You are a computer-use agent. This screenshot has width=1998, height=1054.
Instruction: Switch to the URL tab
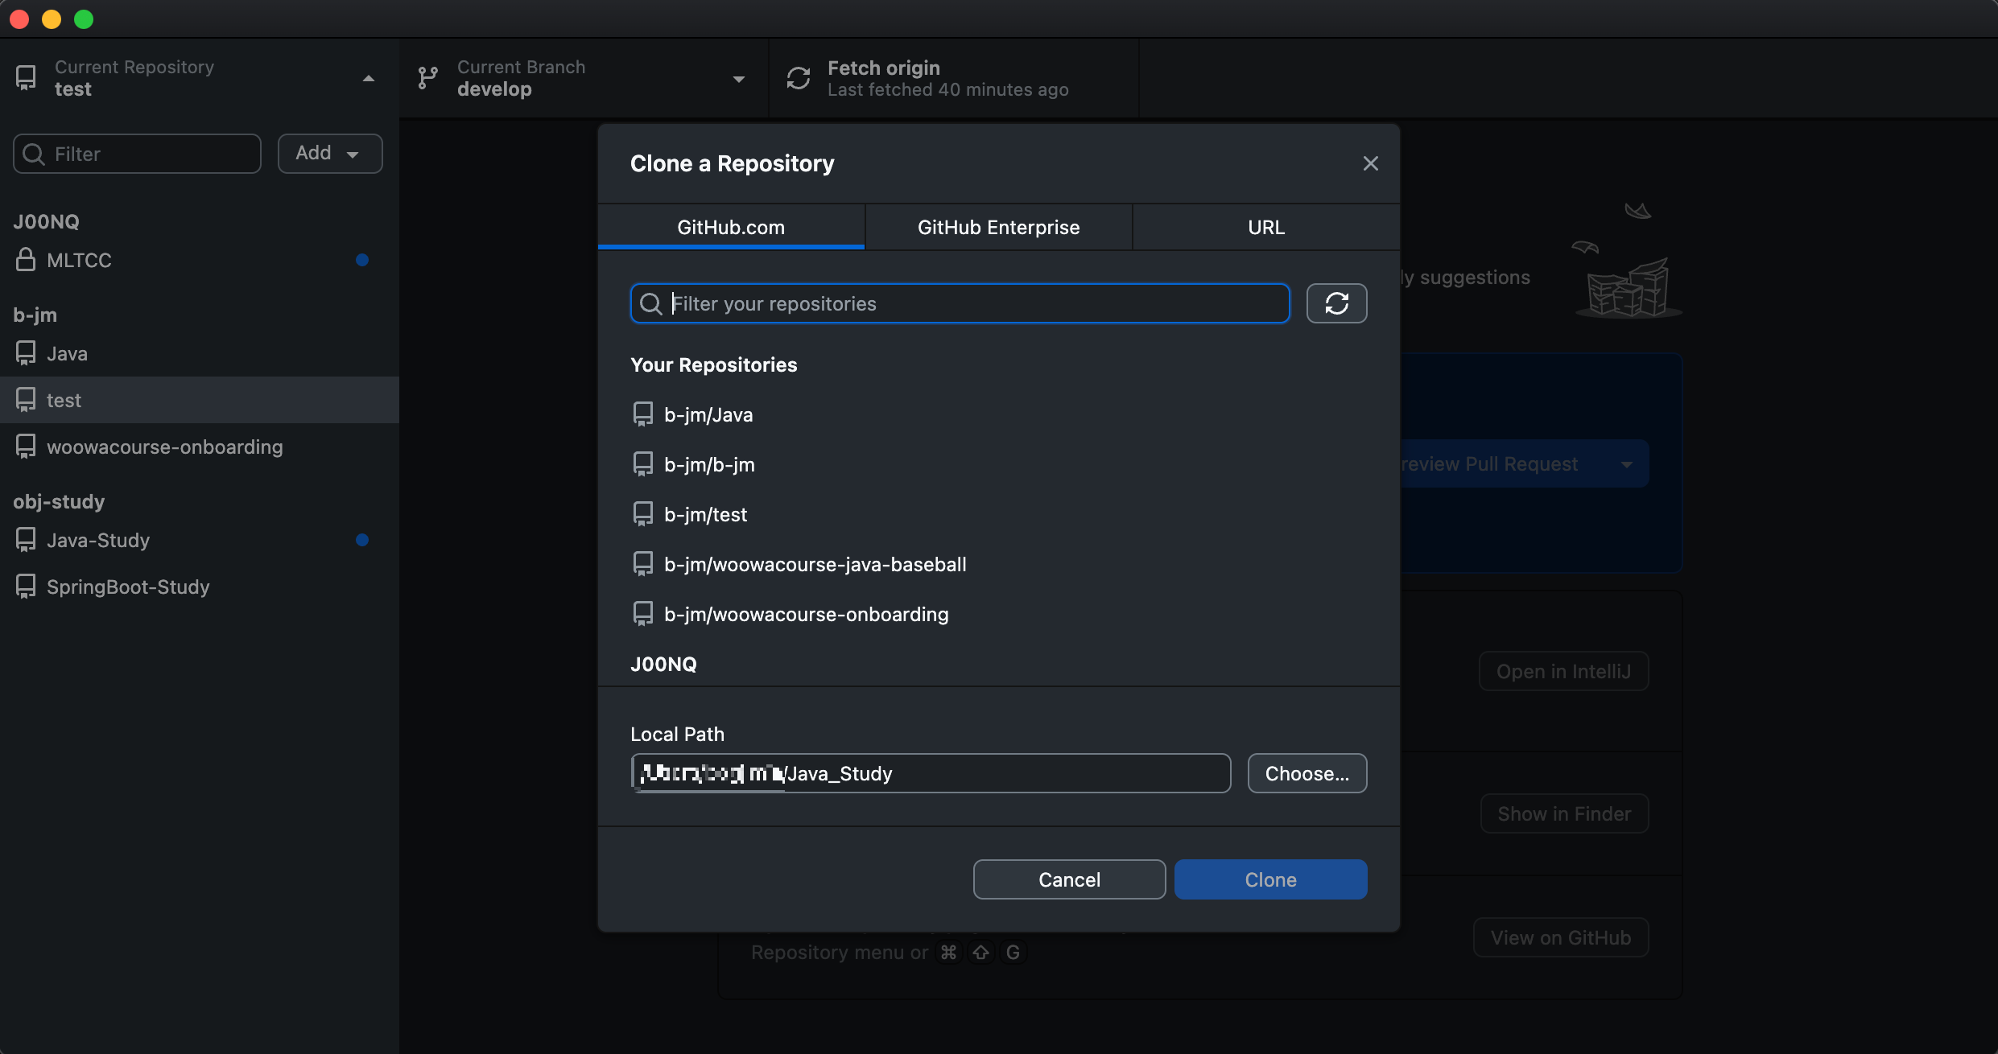[1265, 227]
